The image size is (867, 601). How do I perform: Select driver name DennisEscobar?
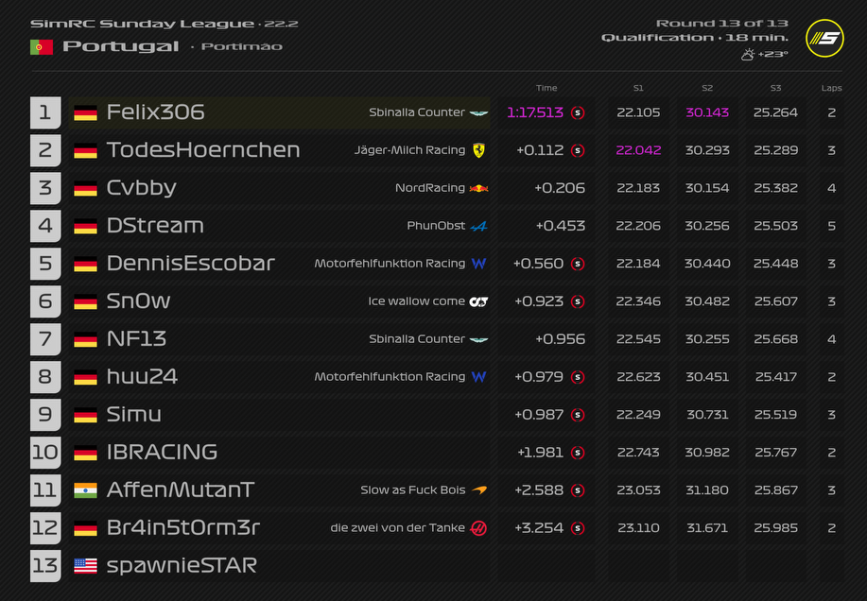pos(191,264)
